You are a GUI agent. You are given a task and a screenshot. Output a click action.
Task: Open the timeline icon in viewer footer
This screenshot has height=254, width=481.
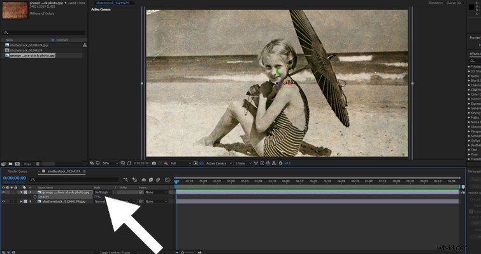[268, 163]
